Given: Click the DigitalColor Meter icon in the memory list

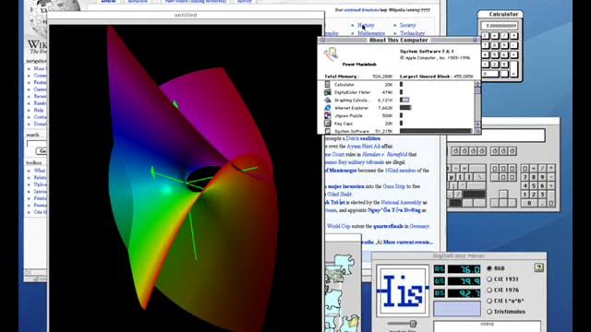Looking at the screenshot, I should coord(328,92).
